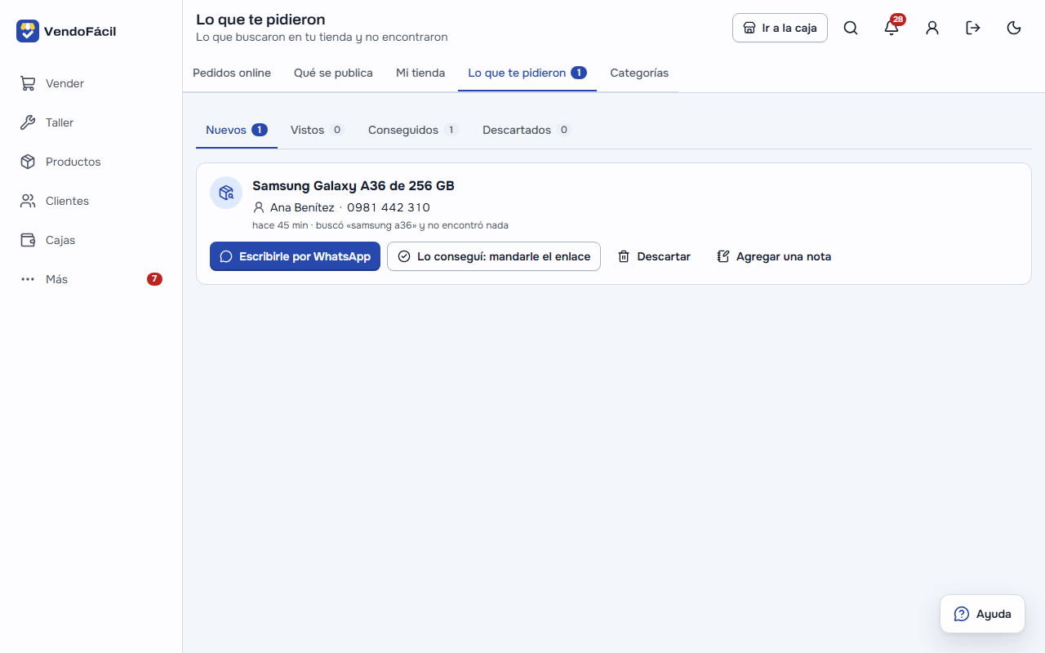Select the Vistos sub-tab
Viewport: 1045px width, 653px height.
point(318,130)
